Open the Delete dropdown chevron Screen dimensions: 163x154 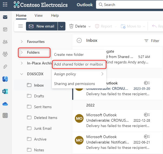tap(89, 26)
